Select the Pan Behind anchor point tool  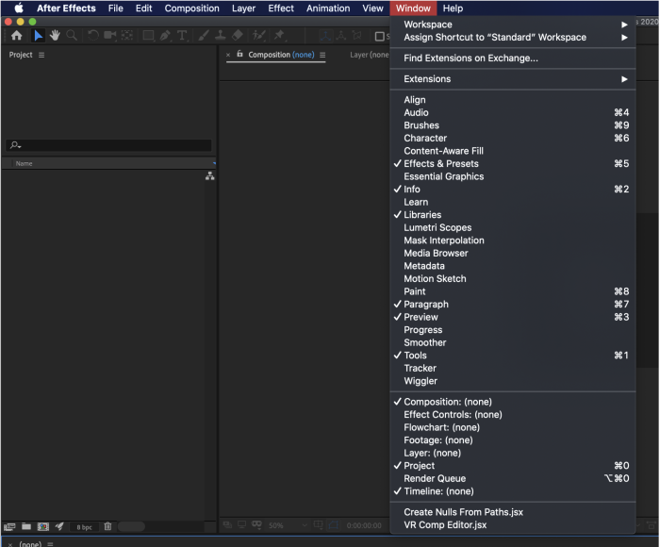pyautogui.click(x=127, y=36)
